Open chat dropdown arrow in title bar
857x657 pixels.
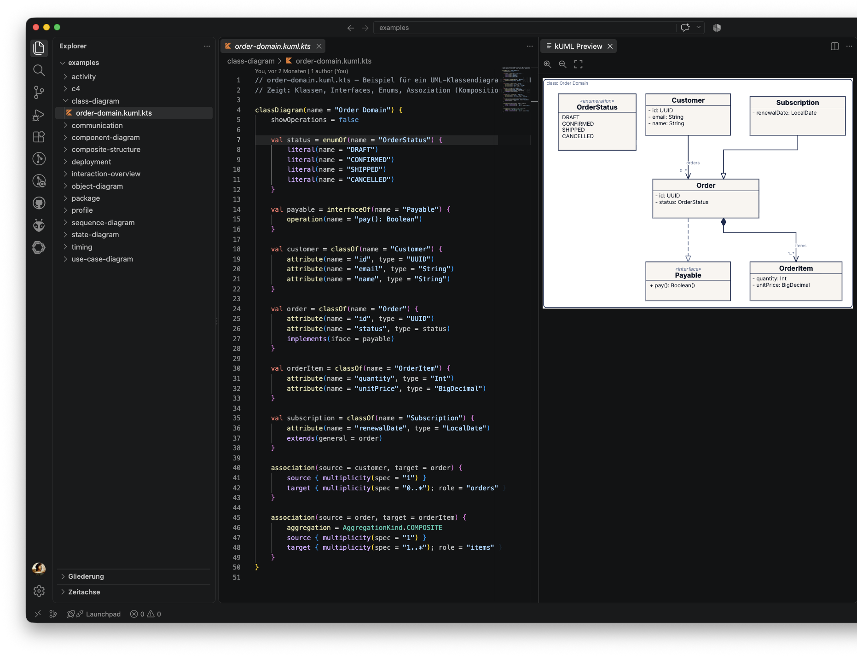coord(698,28)
